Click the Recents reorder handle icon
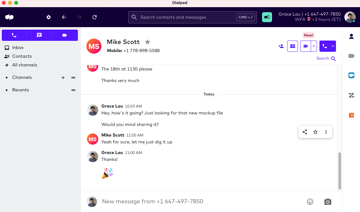The image size is (360, 212). coord(73,90)
